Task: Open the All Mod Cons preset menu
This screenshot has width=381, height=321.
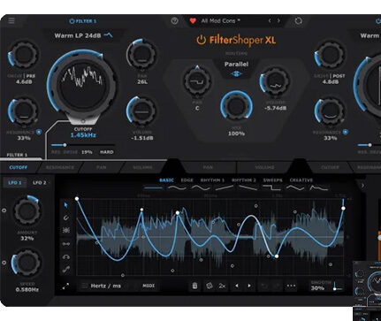Action: (x=220, y=21)
